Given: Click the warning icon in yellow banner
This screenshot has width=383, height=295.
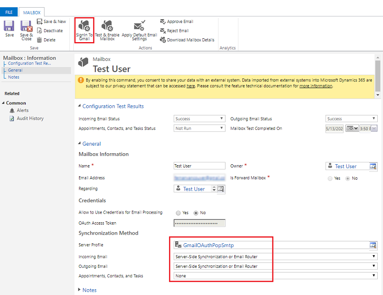Looking at the screenshot, I should (x=80, y=80).
